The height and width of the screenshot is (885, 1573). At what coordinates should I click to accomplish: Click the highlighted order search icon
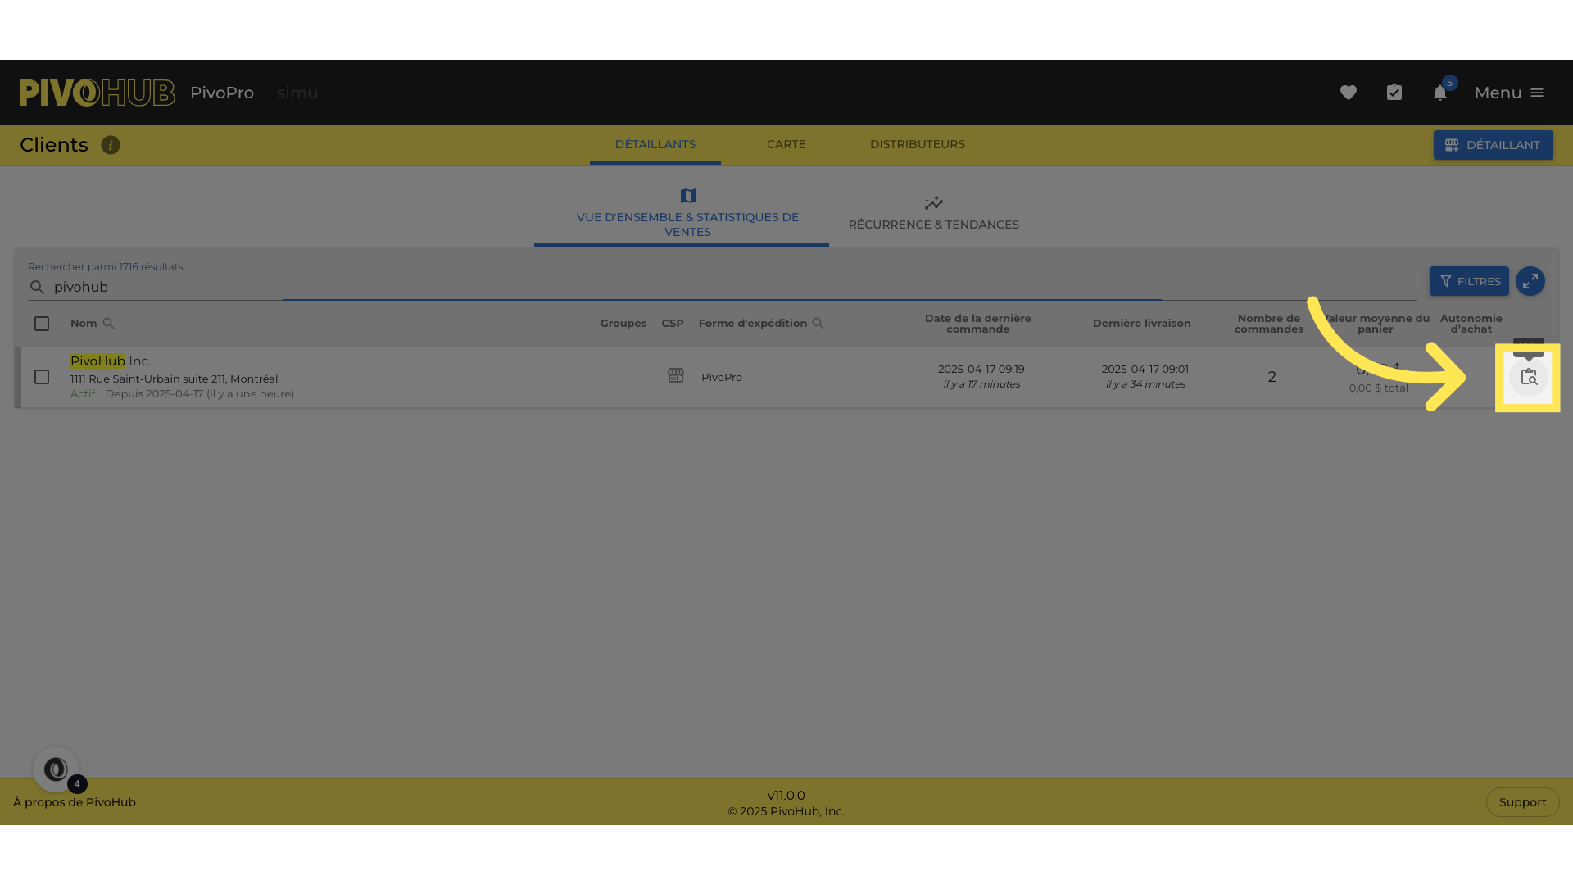pyautogui.click(x=1528, y=378)
